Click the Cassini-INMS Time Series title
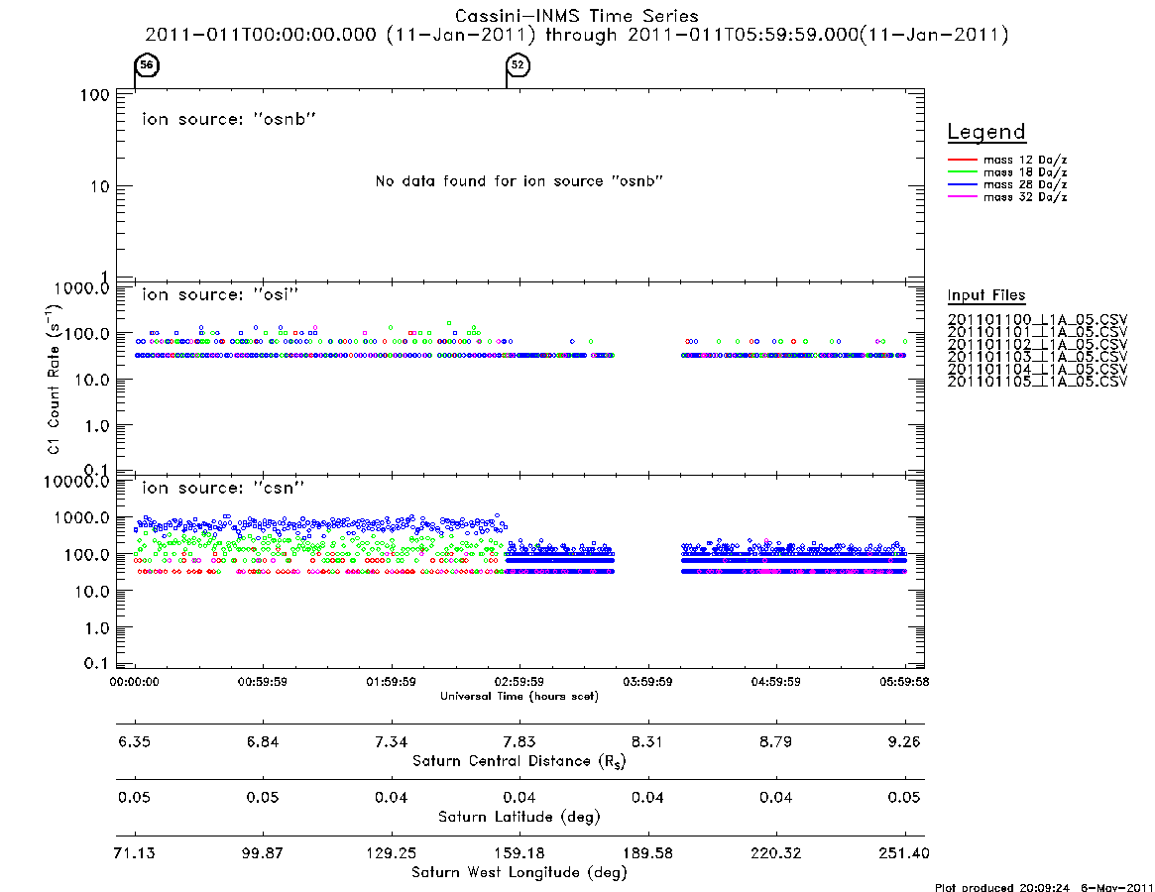Image resolution: width=1155 pixels, height=892 pixels. (577, 16)
